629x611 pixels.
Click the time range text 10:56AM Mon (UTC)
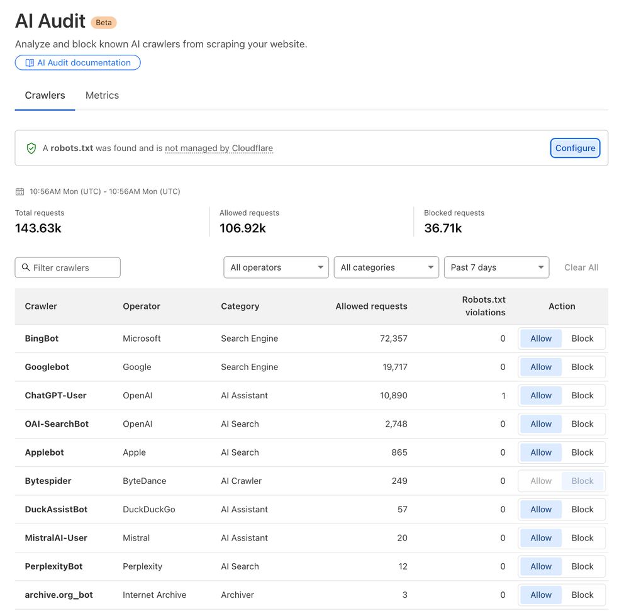[105, 192]
